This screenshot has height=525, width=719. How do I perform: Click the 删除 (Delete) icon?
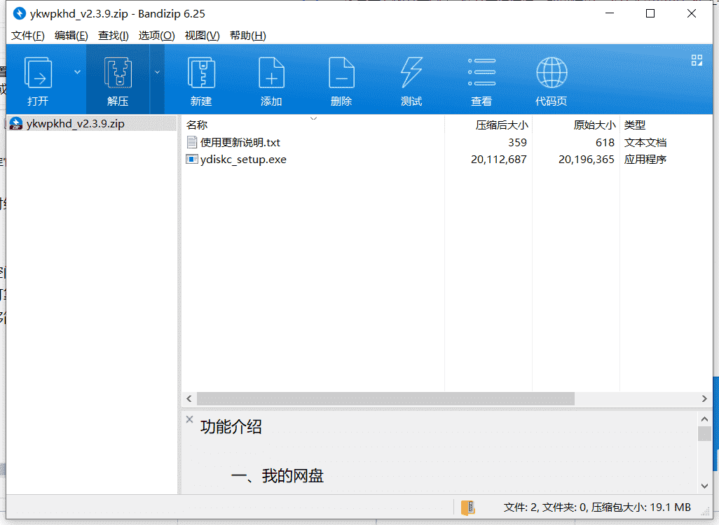point(341,73)
